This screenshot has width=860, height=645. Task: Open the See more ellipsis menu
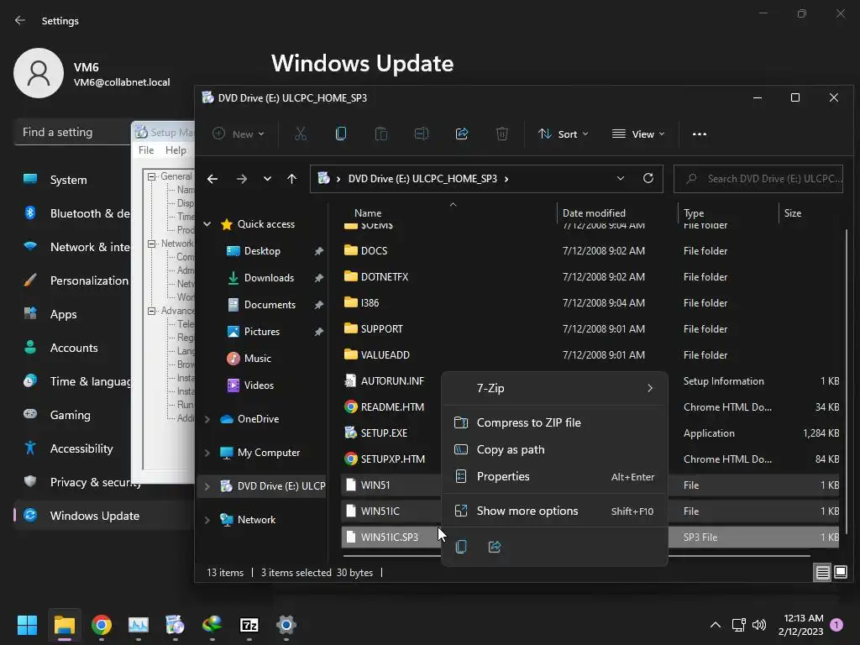point(700,134)
